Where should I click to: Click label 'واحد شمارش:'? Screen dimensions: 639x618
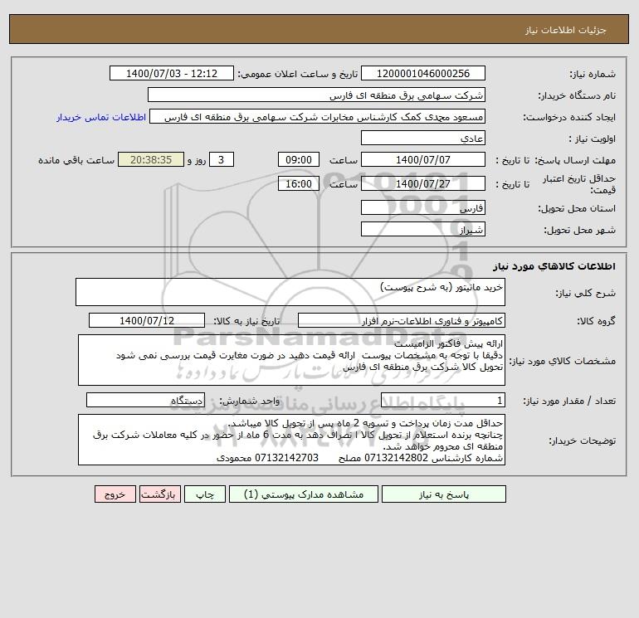click(x=250, y=401)
